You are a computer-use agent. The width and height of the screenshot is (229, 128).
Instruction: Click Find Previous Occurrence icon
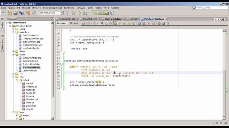pos(106,23)
